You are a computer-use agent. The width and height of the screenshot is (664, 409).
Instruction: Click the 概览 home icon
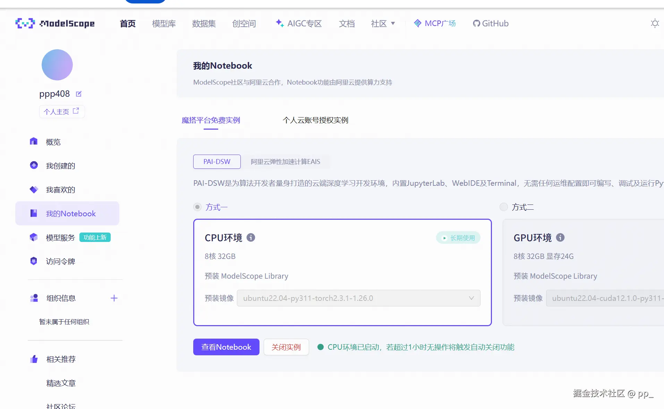point(34,141)
